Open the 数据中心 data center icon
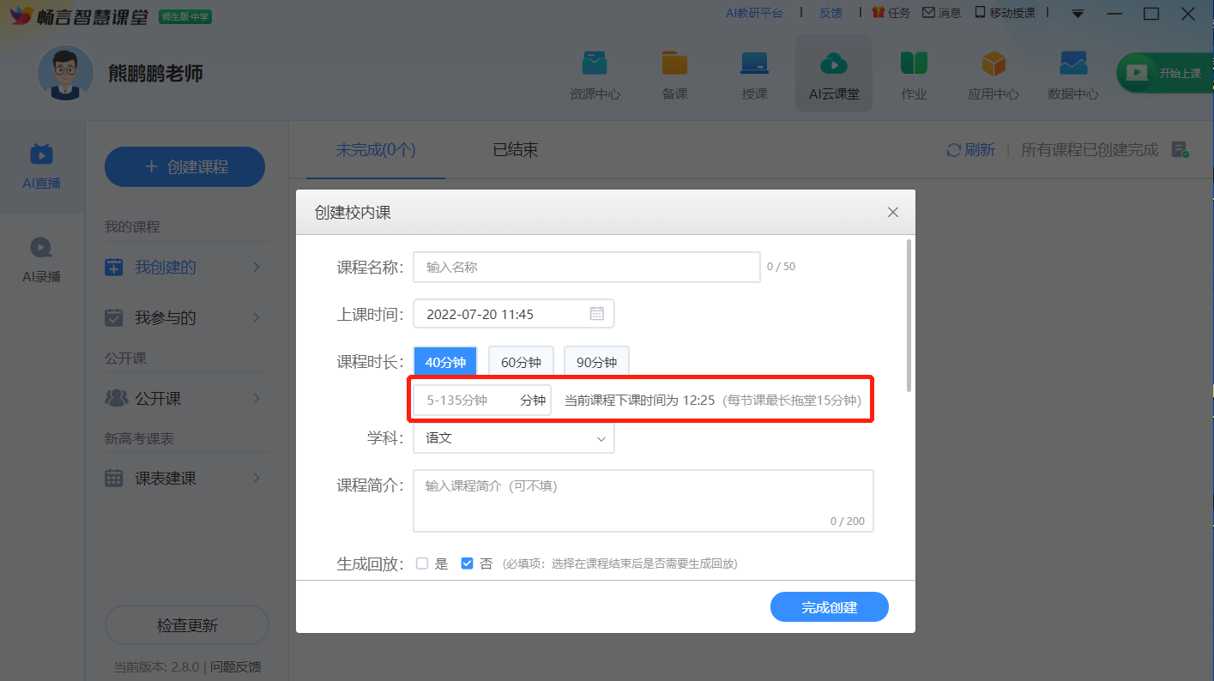1214x681 pixels. point(1073,64)
